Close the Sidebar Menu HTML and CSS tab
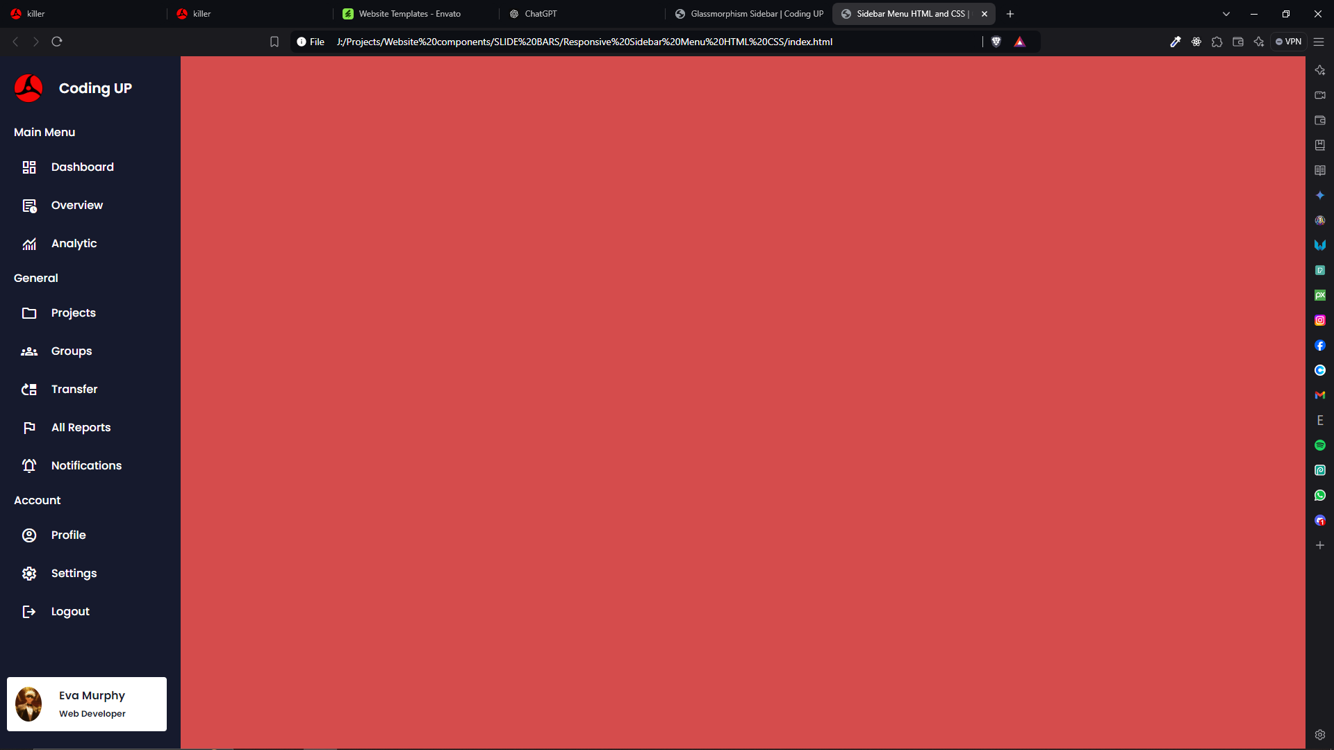The width and height of the screenshot is (1334, 750). click(985, 14)
